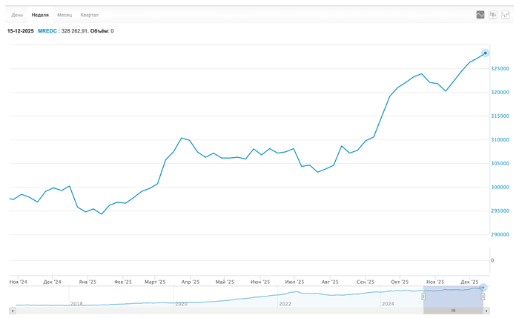Jump to 2020 in the navigator timeline

click(x=181, y=303)
